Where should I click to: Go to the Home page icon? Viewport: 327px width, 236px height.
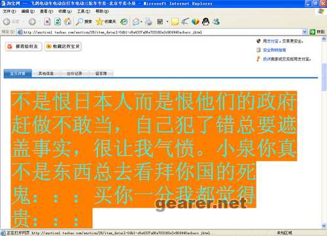[68, 22]
